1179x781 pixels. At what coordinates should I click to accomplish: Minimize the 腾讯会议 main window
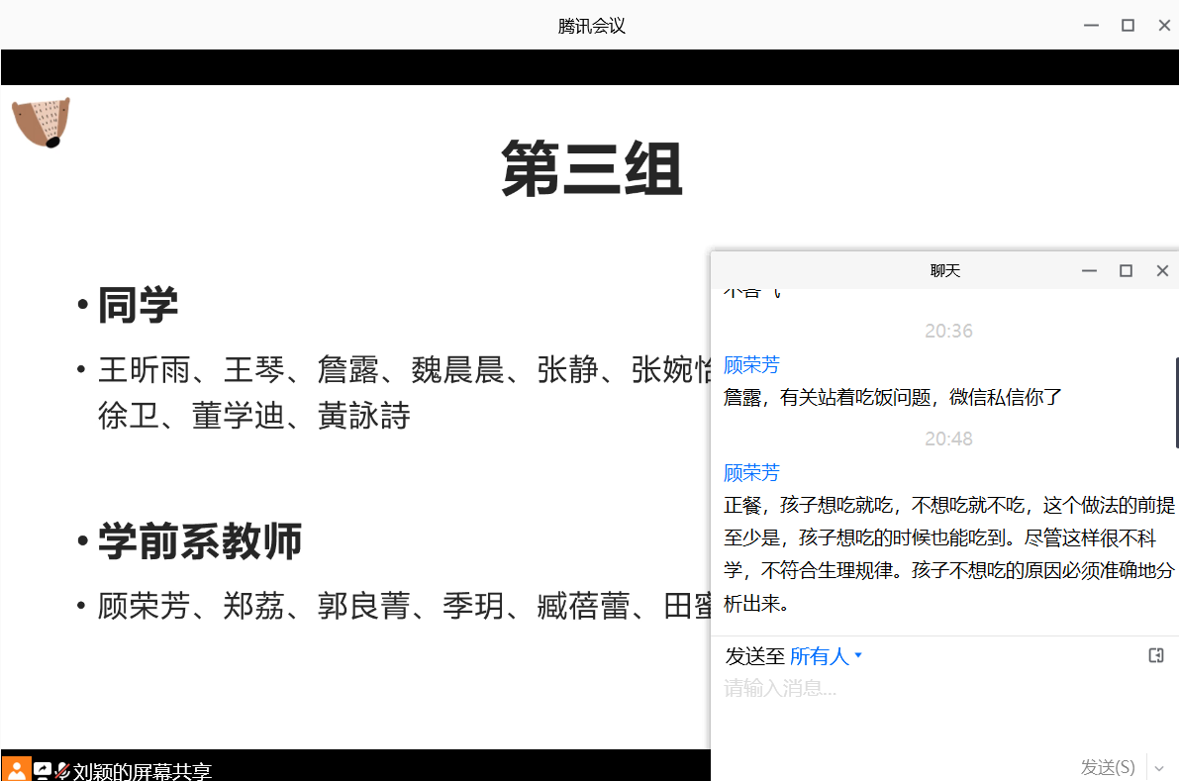click(1091, 26)
